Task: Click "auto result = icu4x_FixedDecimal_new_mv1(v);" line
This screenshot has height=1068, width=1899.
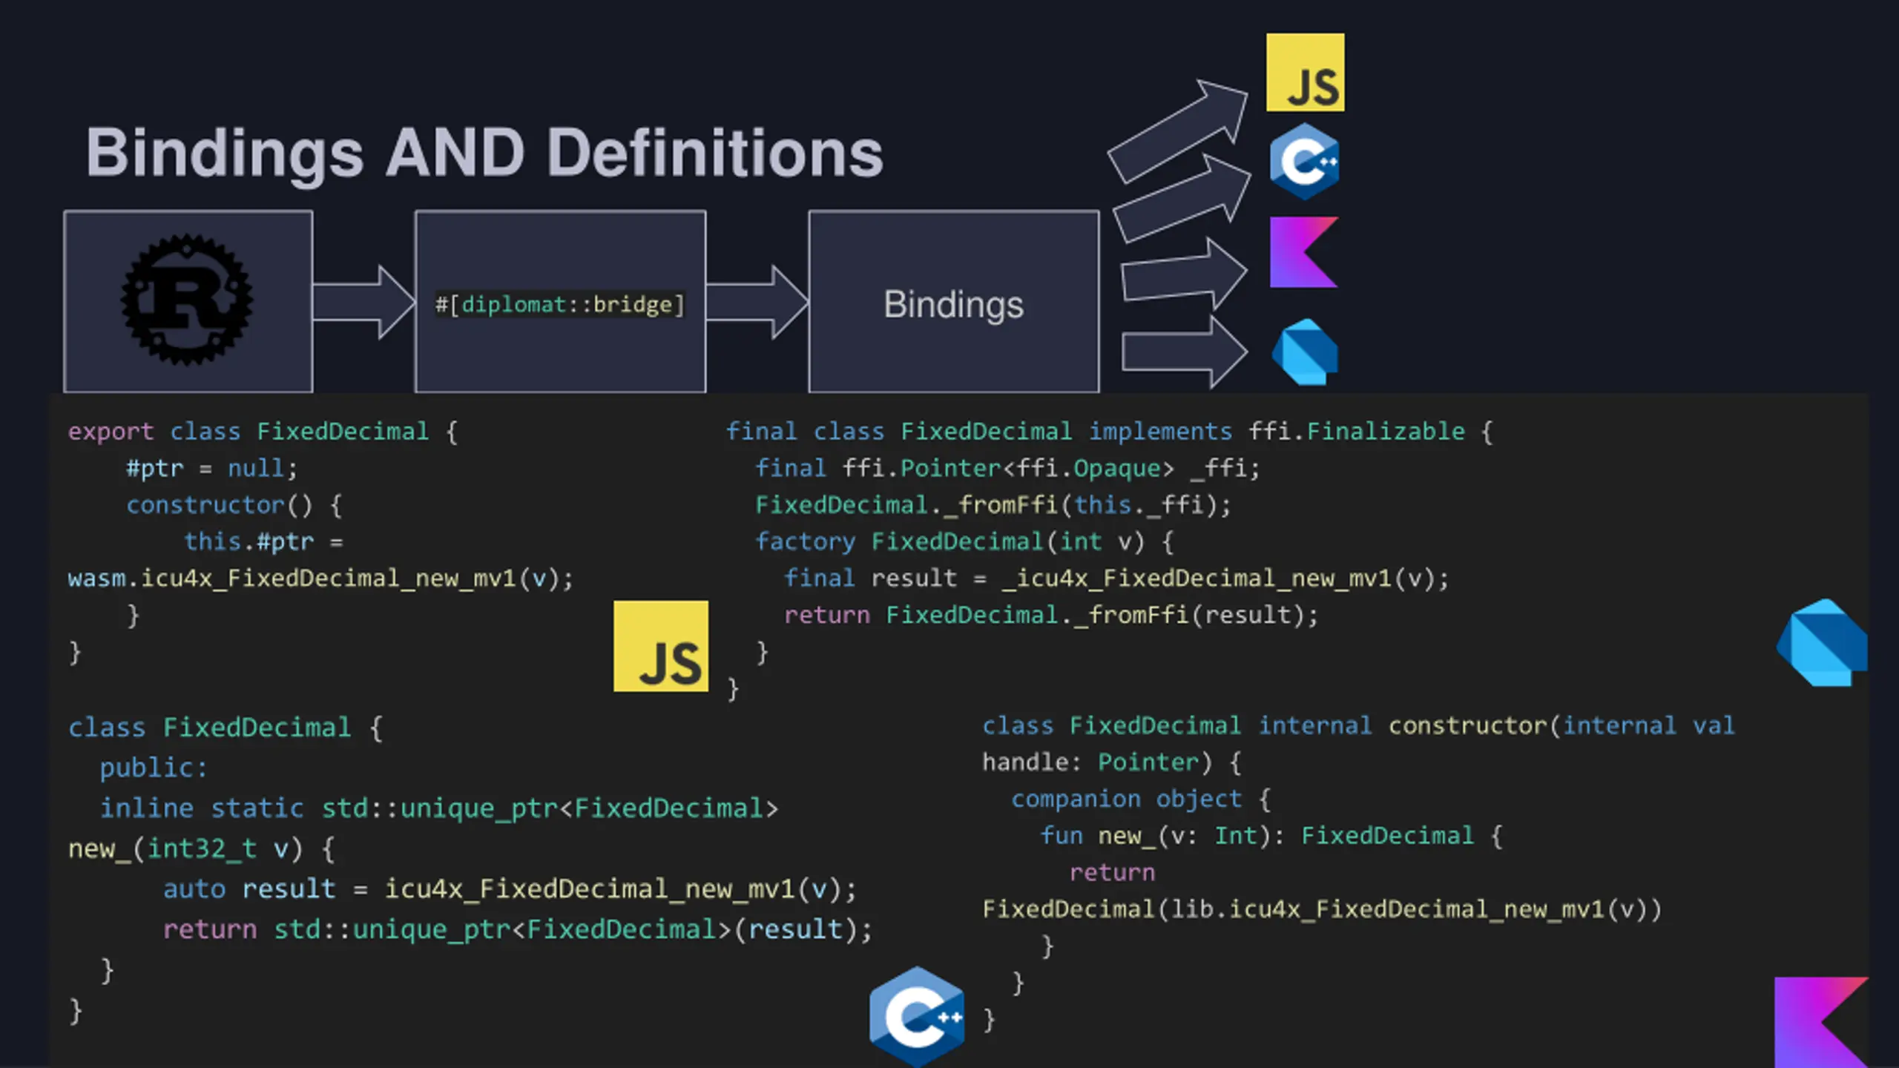Action: pyautogui.click(x=510, y=889)
